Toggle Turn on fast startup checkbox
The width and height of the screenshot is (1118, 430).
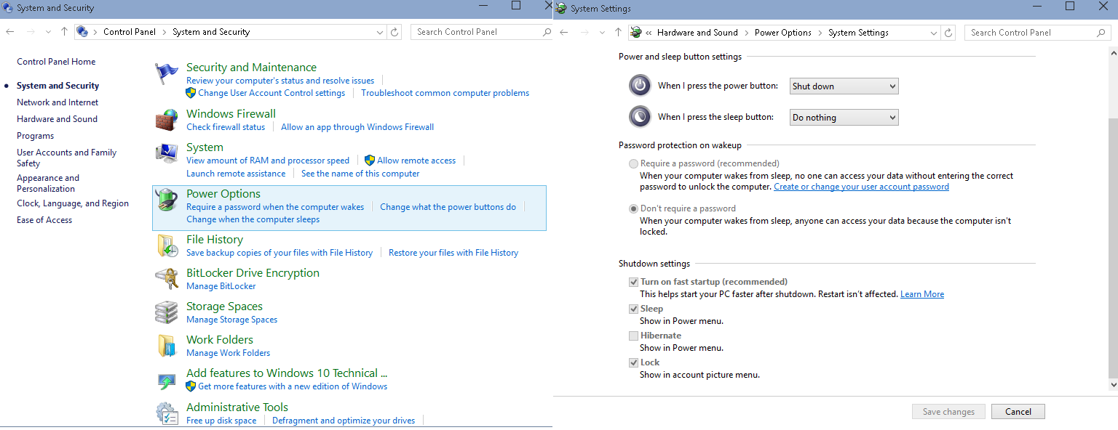pyautogui.click(x=633, y=282)
